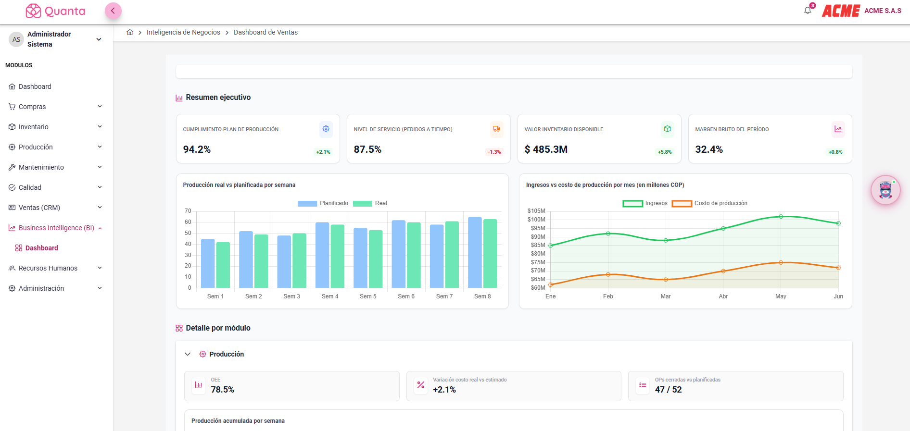This screenshot has height=431, width=910.
Task: Expand the Administrador Sistema user menu
Action: tap(99, 39)
